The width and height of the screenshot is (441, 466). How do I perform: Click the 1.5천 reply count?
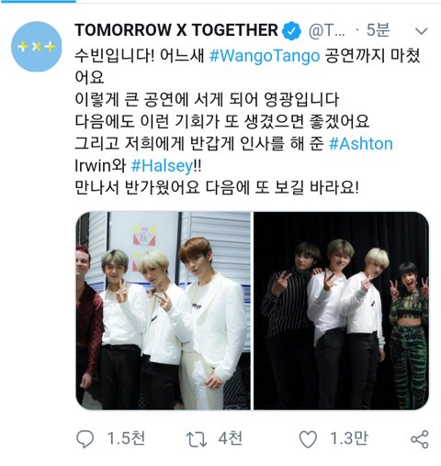[126, 438]
